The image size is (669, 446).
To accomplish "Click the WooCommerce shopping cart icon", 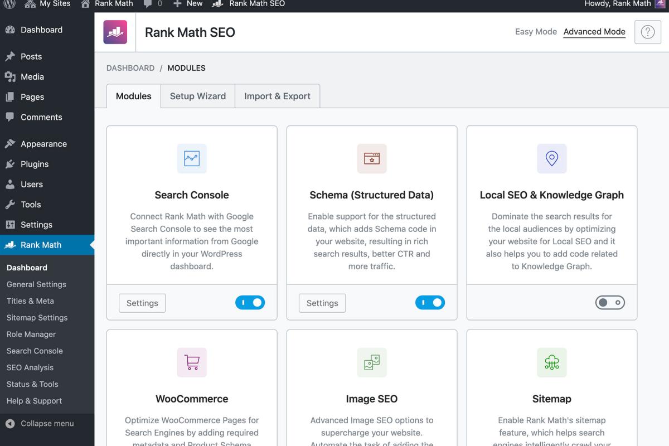I will click(x=191, y=362).
